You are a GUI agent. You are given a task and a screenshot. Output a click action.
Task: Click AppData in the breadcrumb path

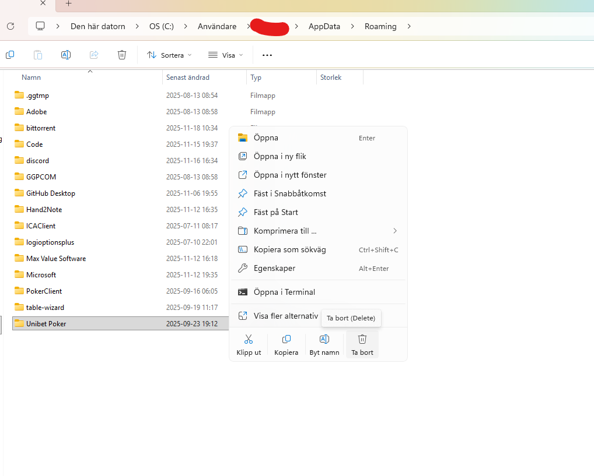click(324, 26)
